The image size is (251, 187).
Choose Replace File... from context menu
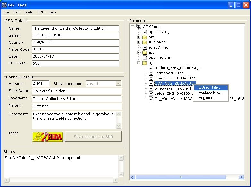click(x=211, y=93)
